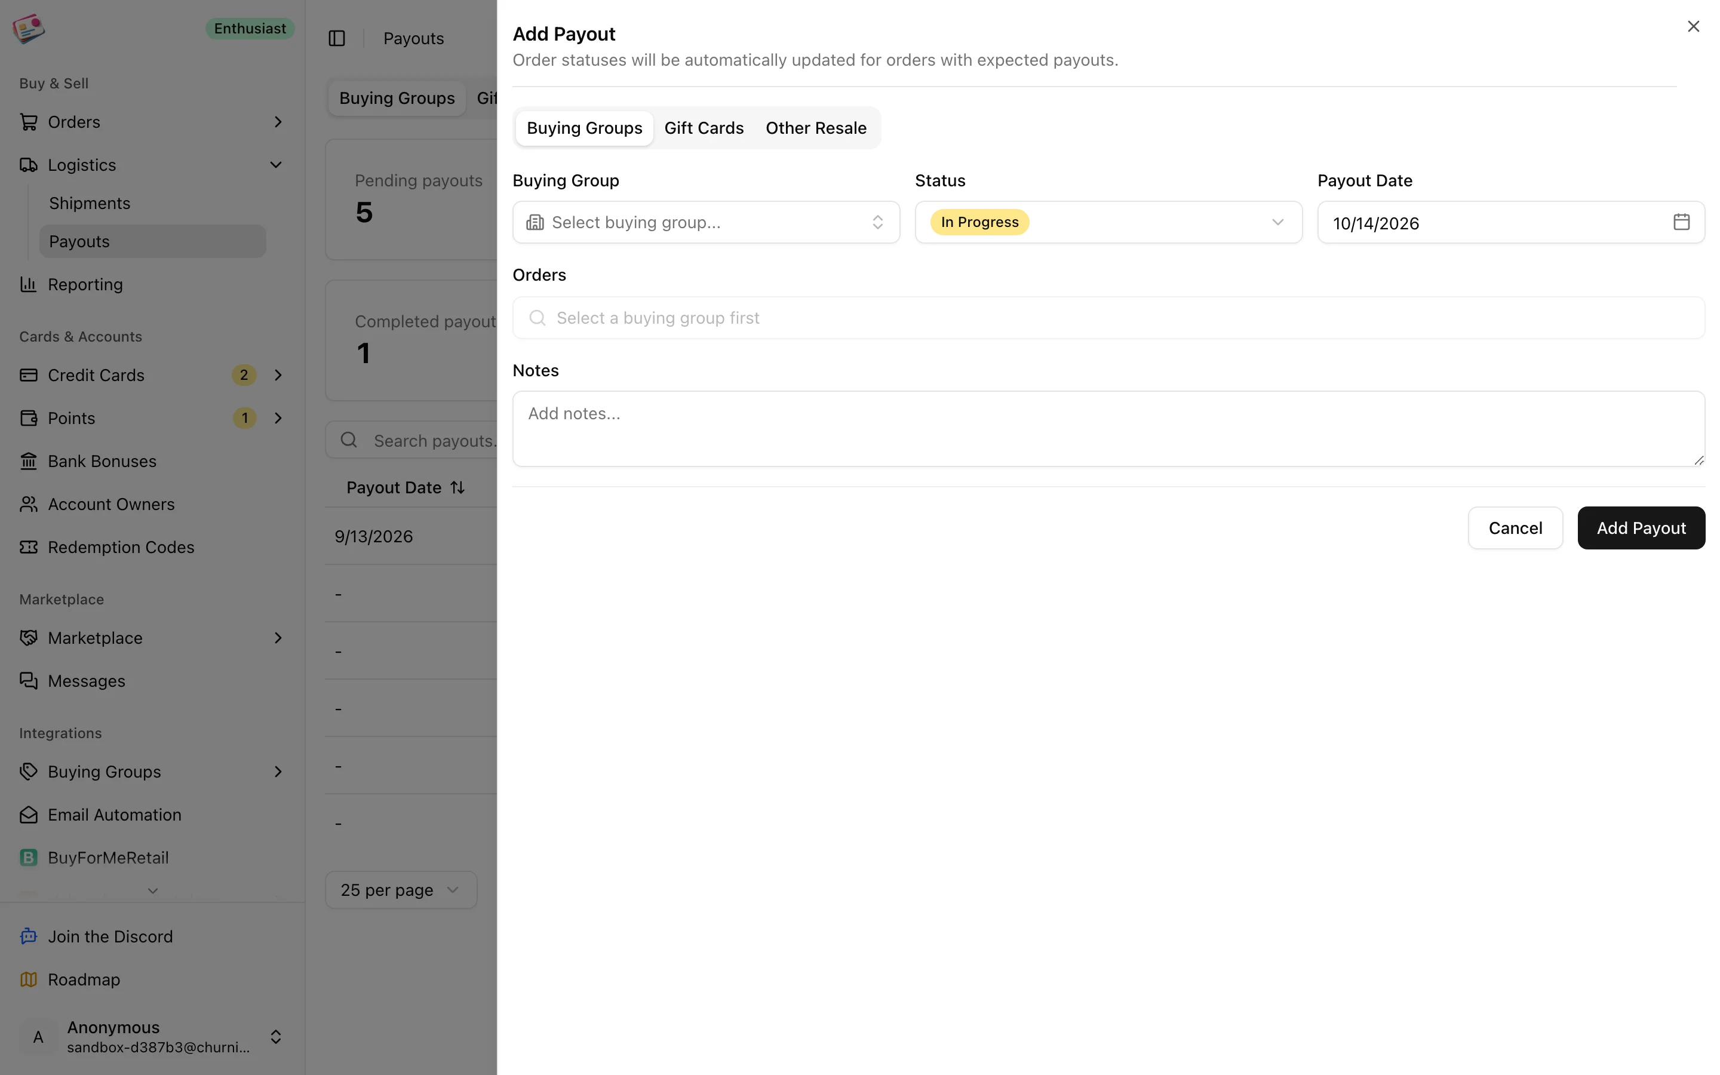Click the Discord bot icon
Screen dimensions: 1720x1075
(x=29, y=936)
